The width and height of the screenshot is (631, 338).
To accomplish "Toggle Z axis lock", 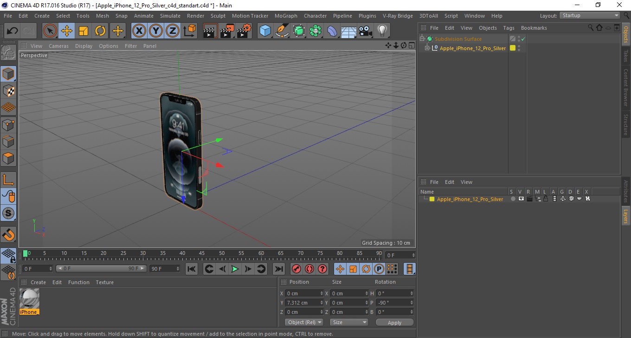I will click(173, 31).
